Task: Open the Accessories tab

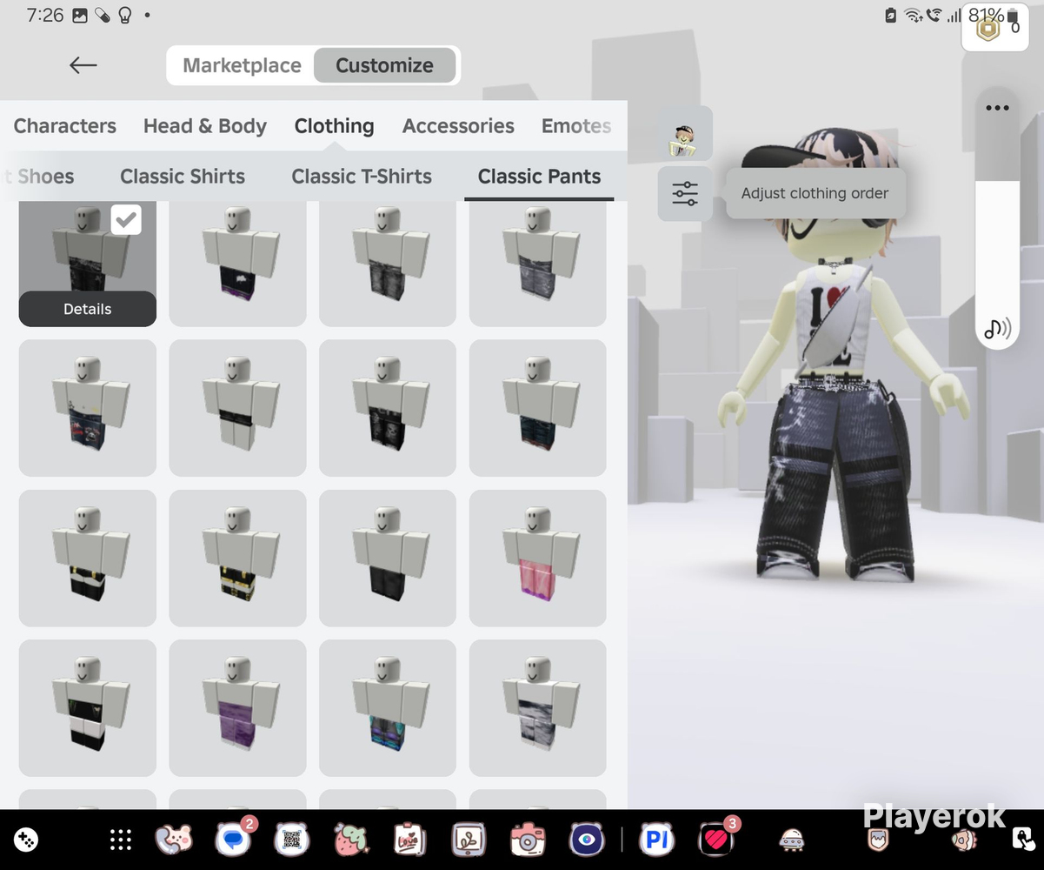Action: click(458, 126)
